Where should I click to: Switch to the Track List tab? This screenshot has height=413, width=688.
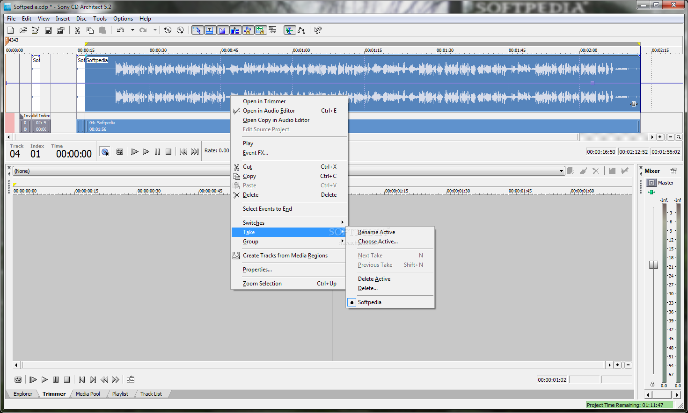[151, 394]
